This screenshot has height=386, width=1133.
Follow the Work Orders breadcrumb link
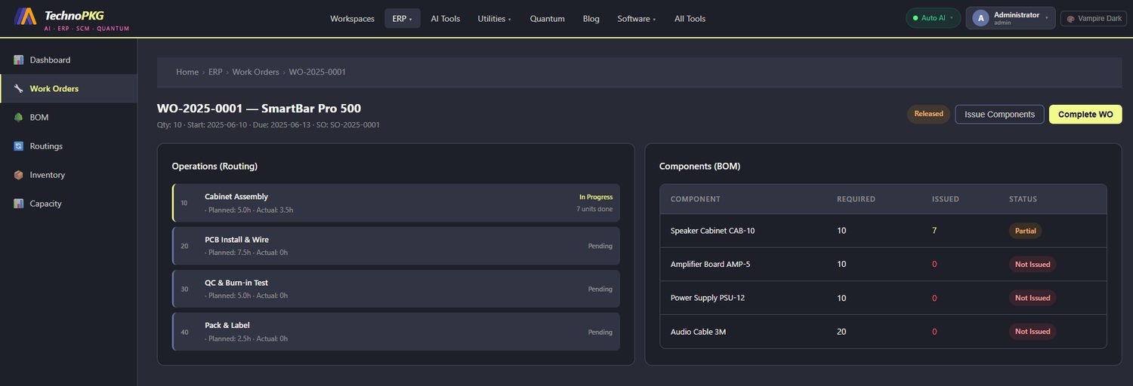[255, 72]
